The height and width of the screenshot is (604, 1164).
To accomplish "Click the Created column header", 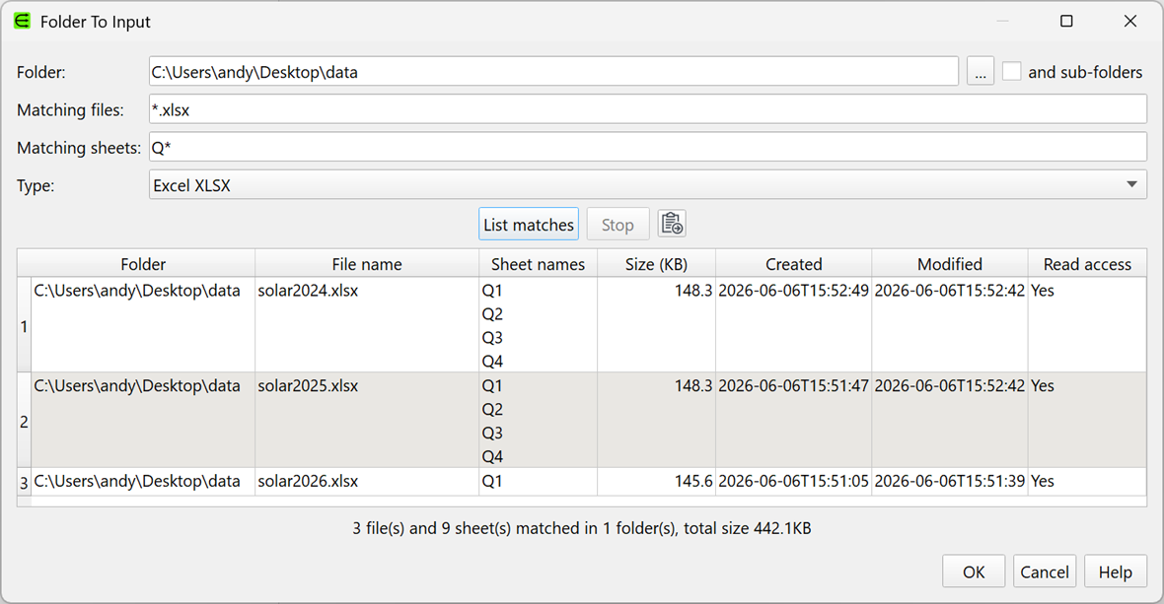I will (x=793, y=264).
